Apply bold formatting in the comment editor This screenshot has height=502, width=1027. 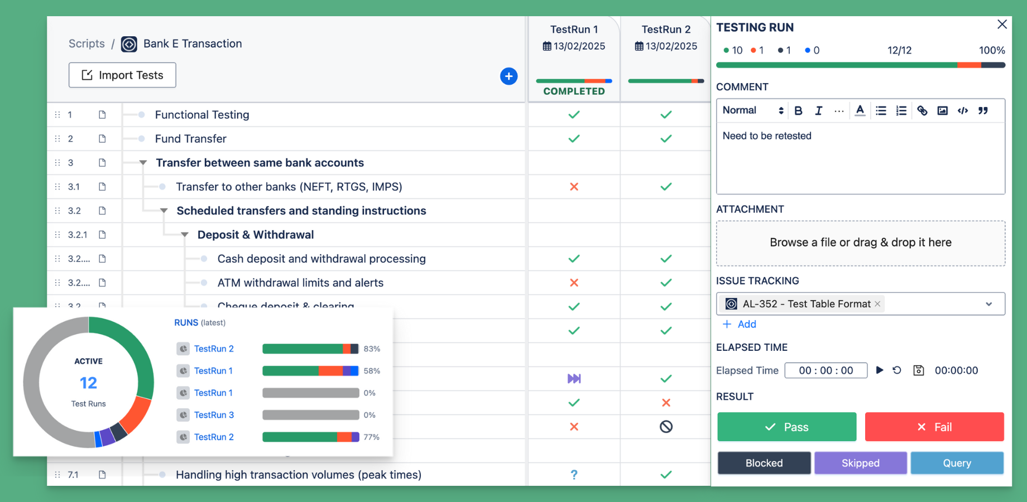pyautogui.click(x=798, y=110)
